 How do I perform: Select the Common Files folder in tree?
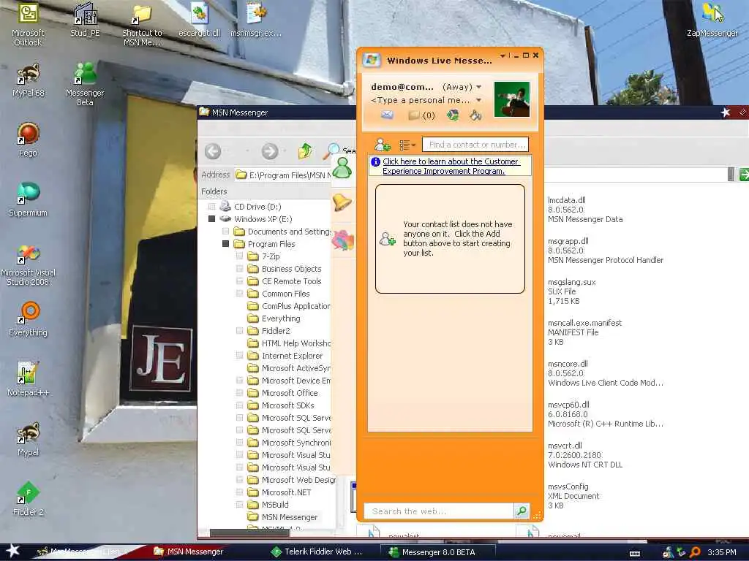point(285,294)
